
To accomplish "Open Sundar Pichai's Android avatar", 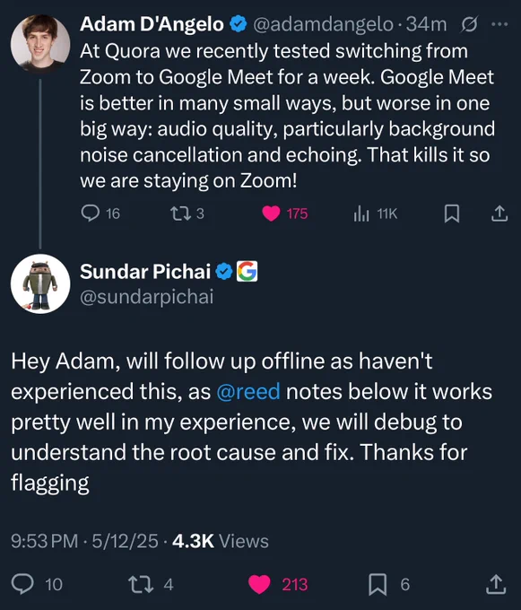I will click(x=40, y=284).
